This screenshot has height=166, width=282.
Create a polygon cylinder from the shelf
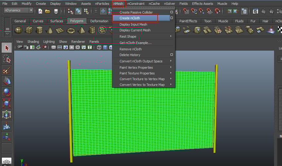point(39,30)
